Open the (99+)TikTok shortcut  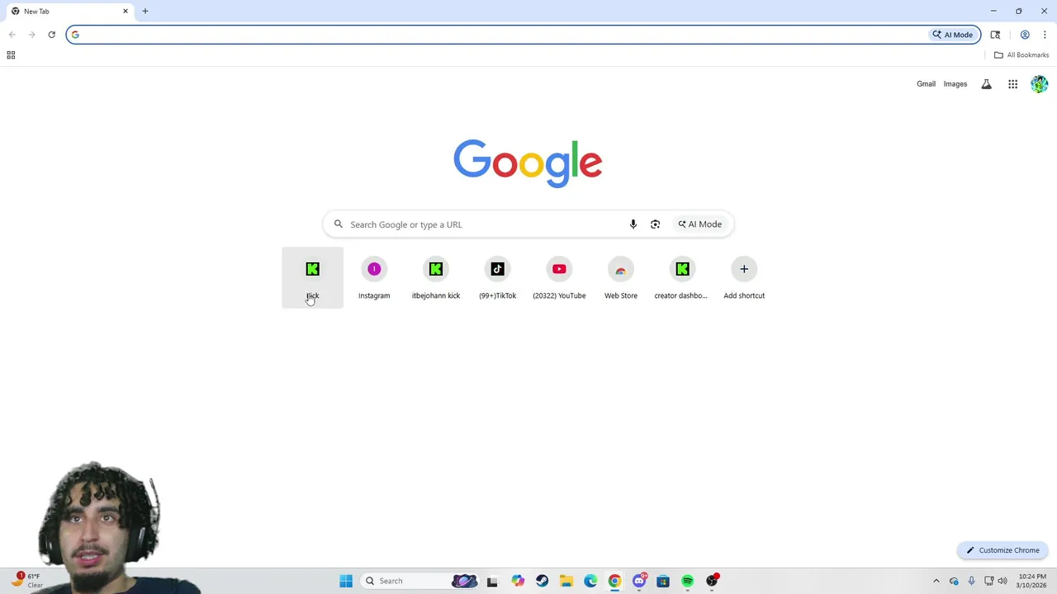(497, 277)
